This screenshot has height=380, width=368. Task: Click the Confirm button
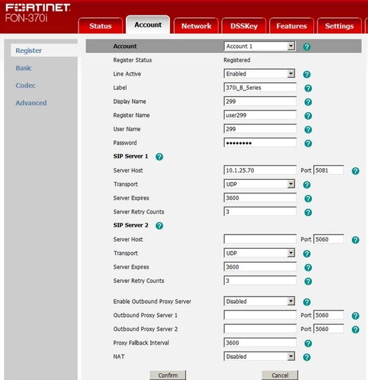pos(168,375)
